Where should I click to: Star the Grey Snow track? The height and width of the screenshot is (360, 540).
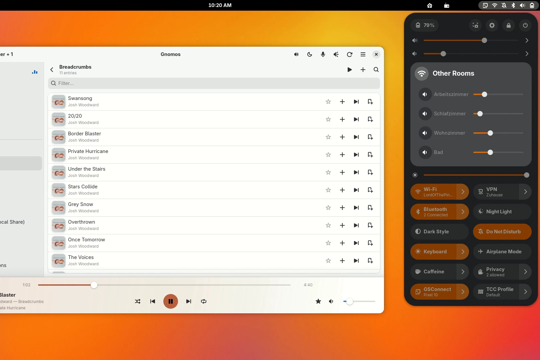click(328, 208)
